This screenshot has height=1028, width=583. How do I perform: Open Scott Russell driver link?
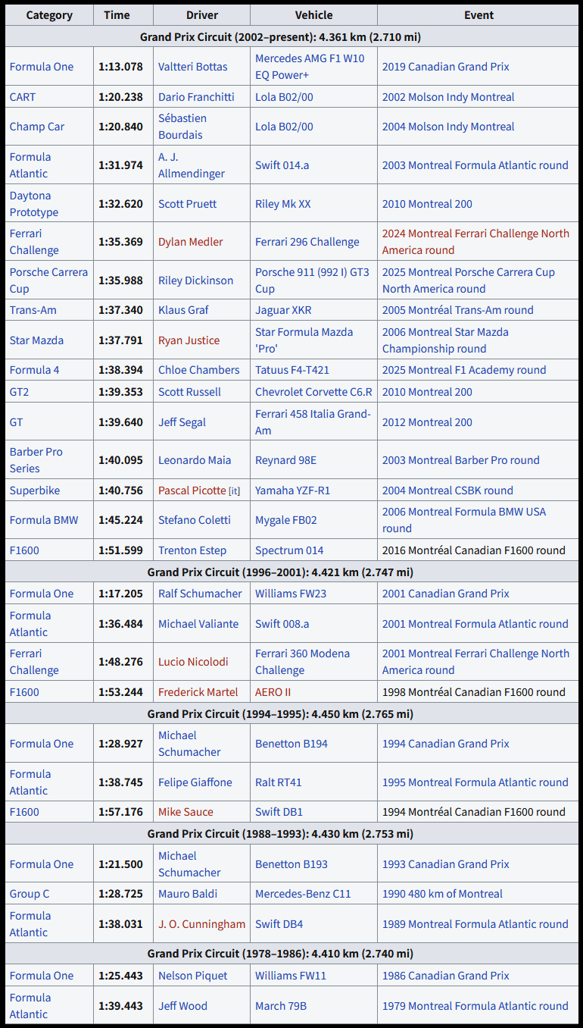pos(189,392)
